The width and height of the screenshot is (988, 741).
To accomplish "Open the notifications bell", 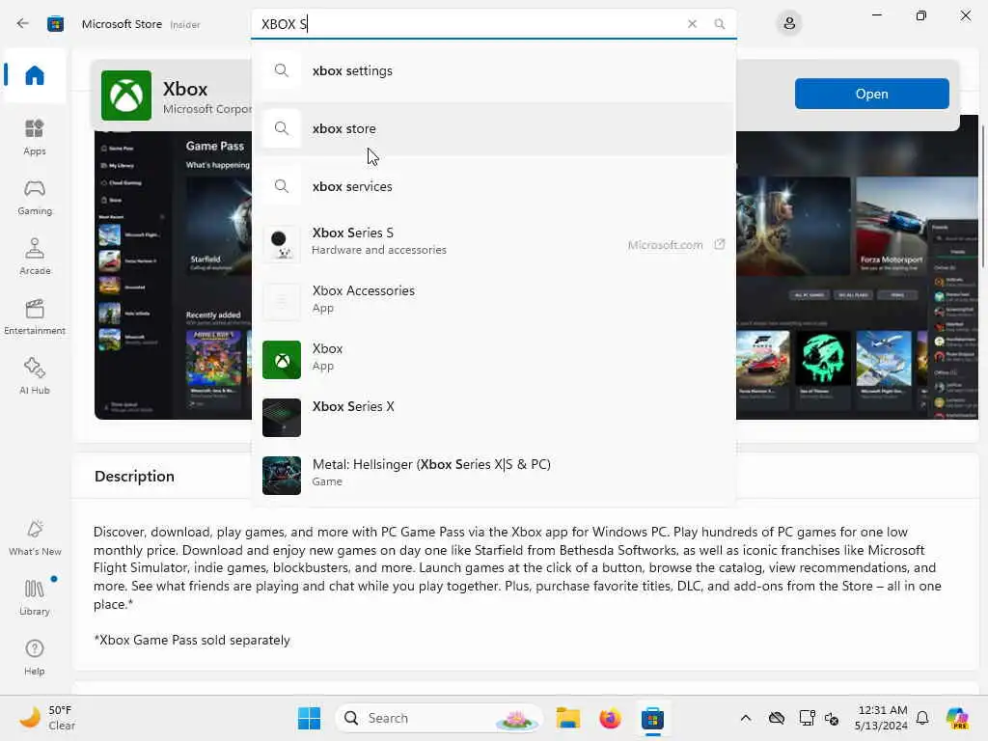I will [x=922, y=718].
